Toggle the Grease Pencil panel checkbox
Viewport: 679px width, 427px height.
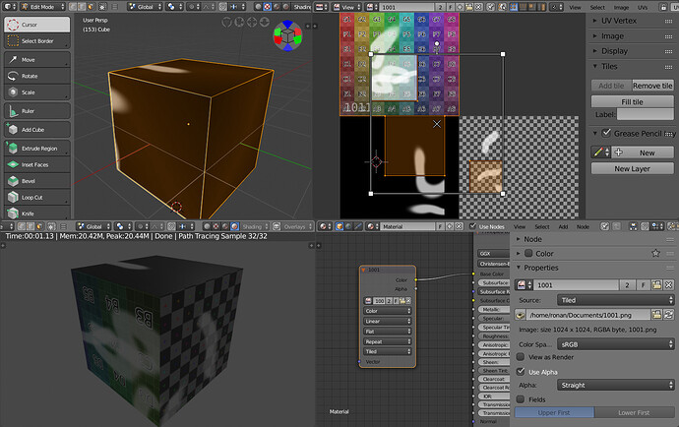606,133
